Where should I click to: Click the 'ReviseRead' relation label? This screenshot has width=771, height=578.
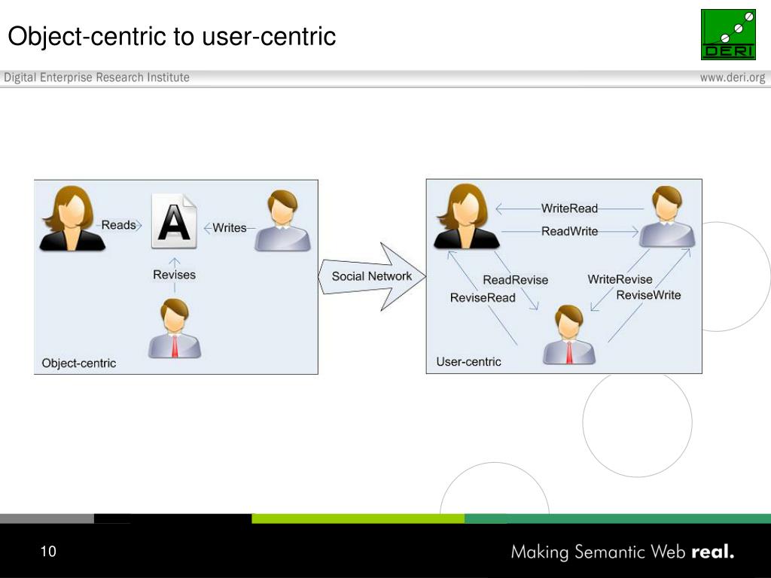[x=483, y=297]
